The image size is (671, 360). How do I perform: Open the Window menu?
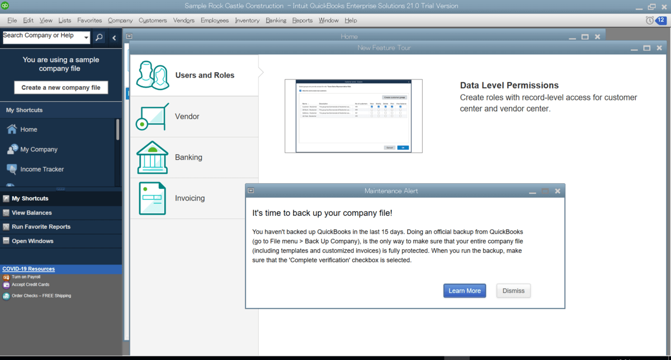tap(329, 20)
